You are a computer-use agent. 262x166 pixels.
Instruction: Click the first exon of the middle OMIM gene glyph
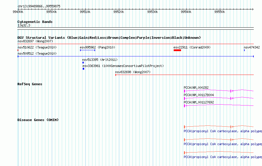click(184, 140)
